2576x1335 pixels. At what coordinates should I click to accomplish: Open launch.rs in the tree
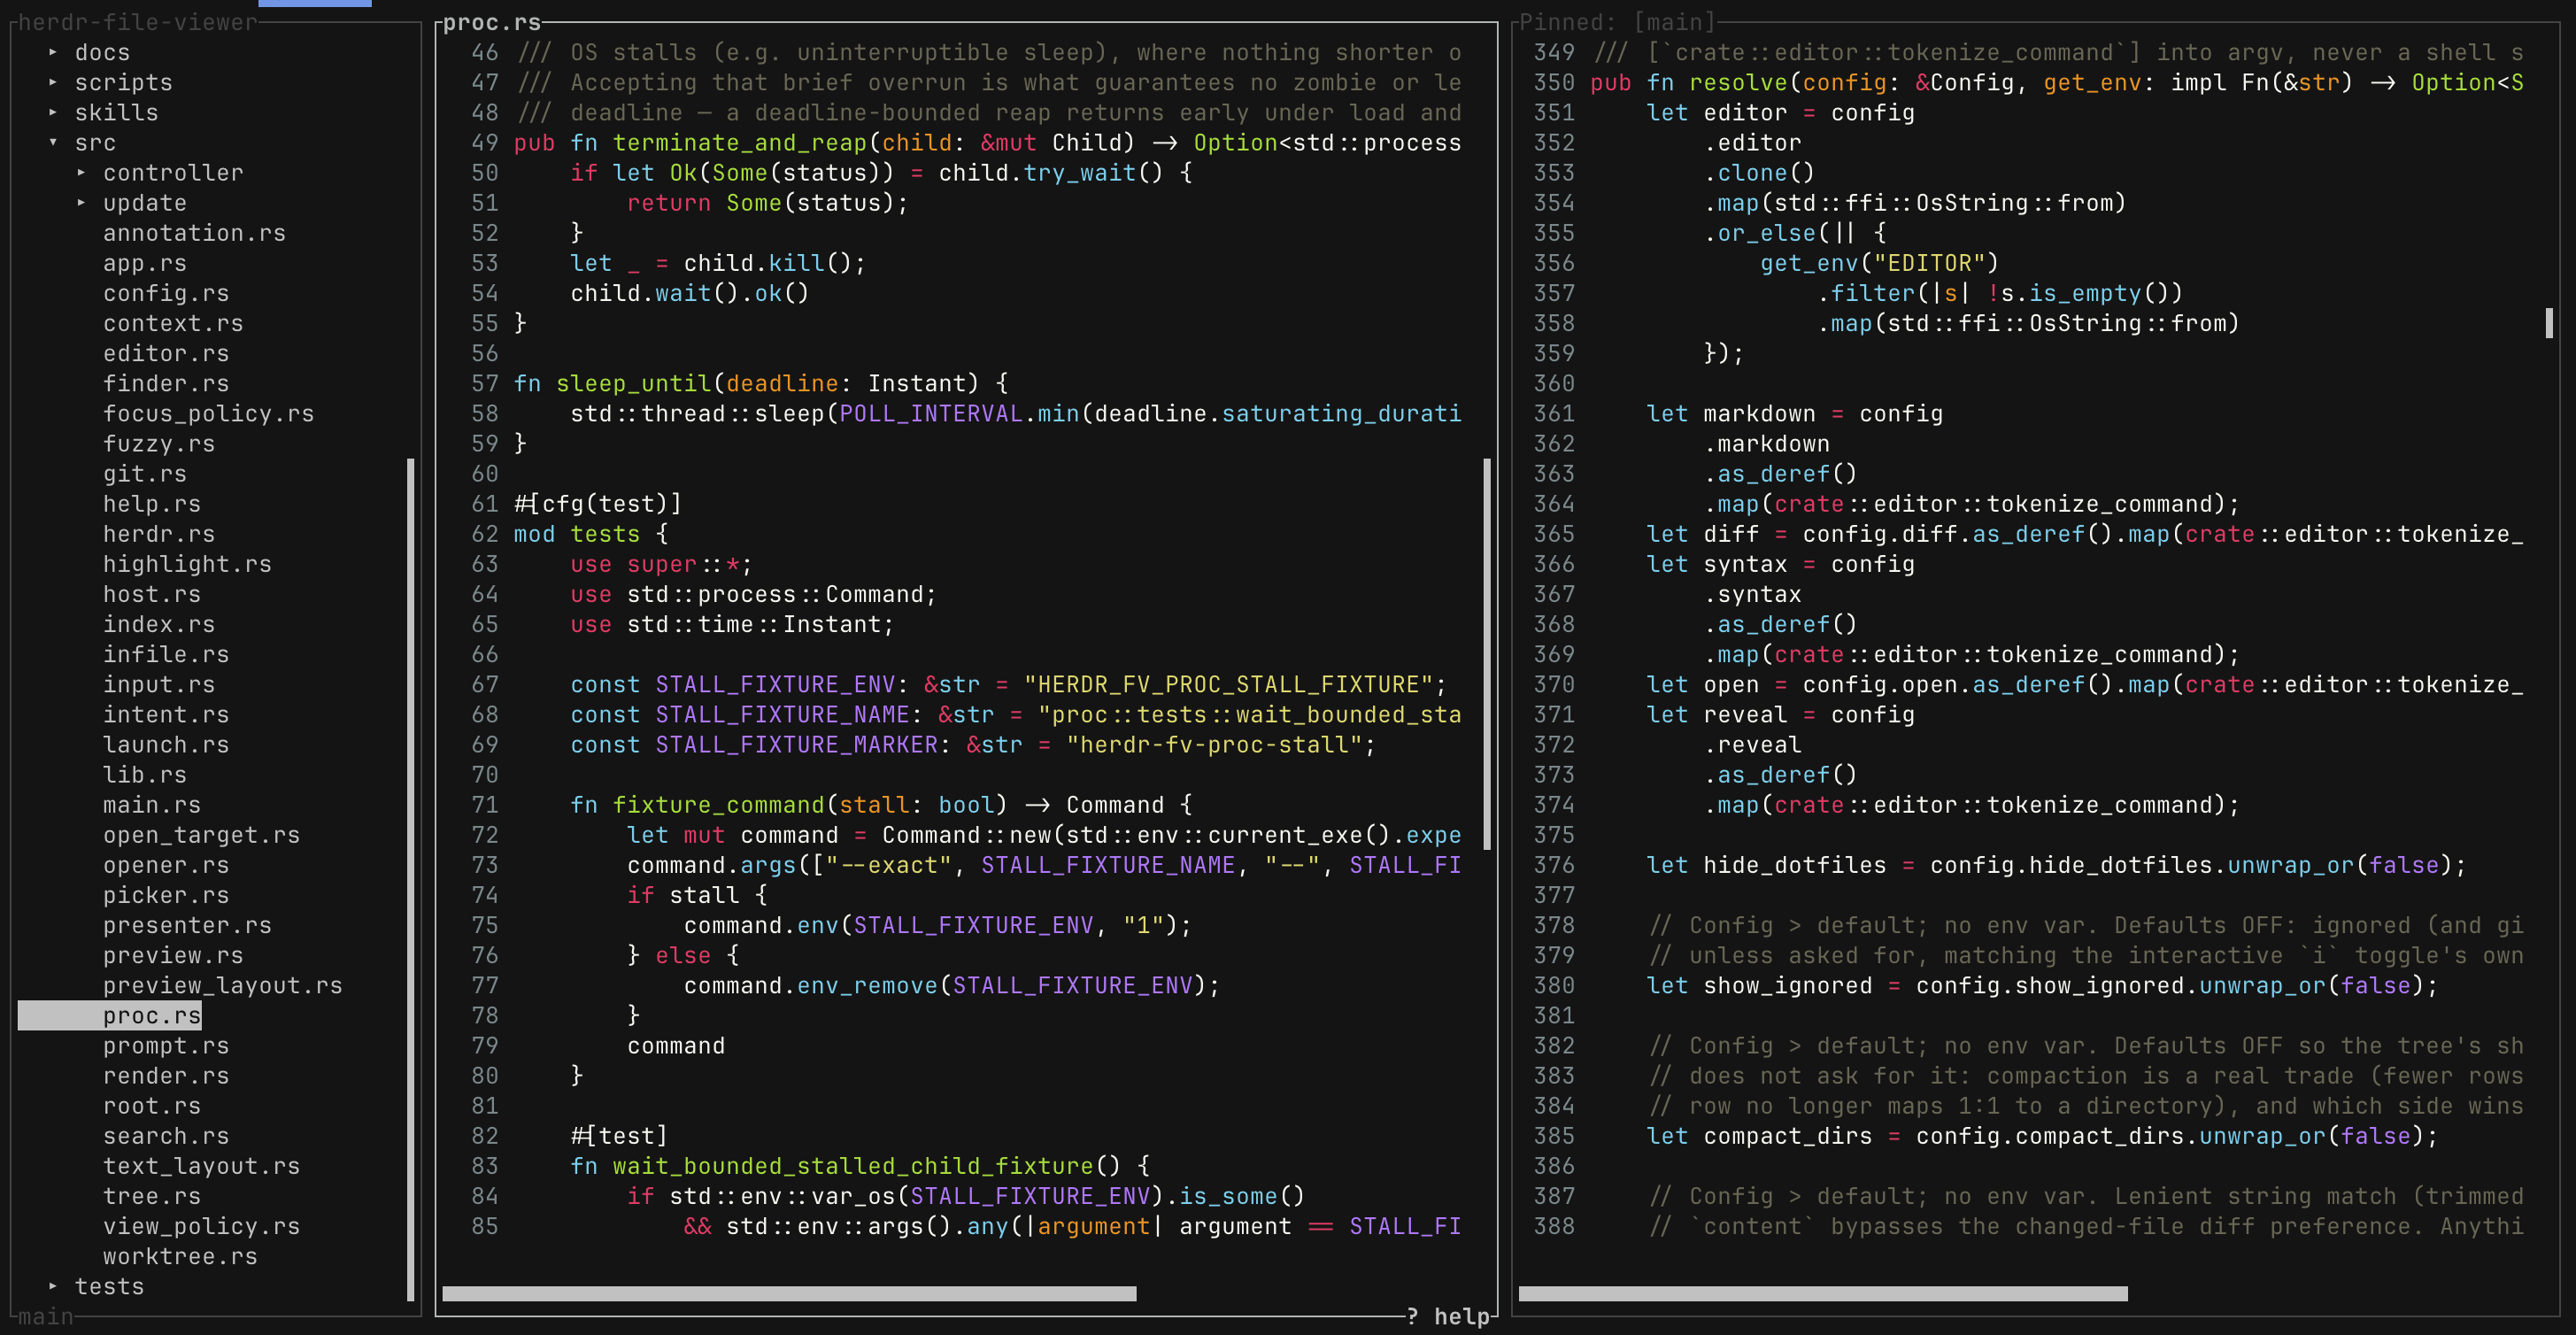point(166,744)
